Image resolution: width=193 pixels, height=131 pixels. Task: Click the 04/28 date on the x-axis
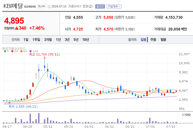(x=27, y=127)
